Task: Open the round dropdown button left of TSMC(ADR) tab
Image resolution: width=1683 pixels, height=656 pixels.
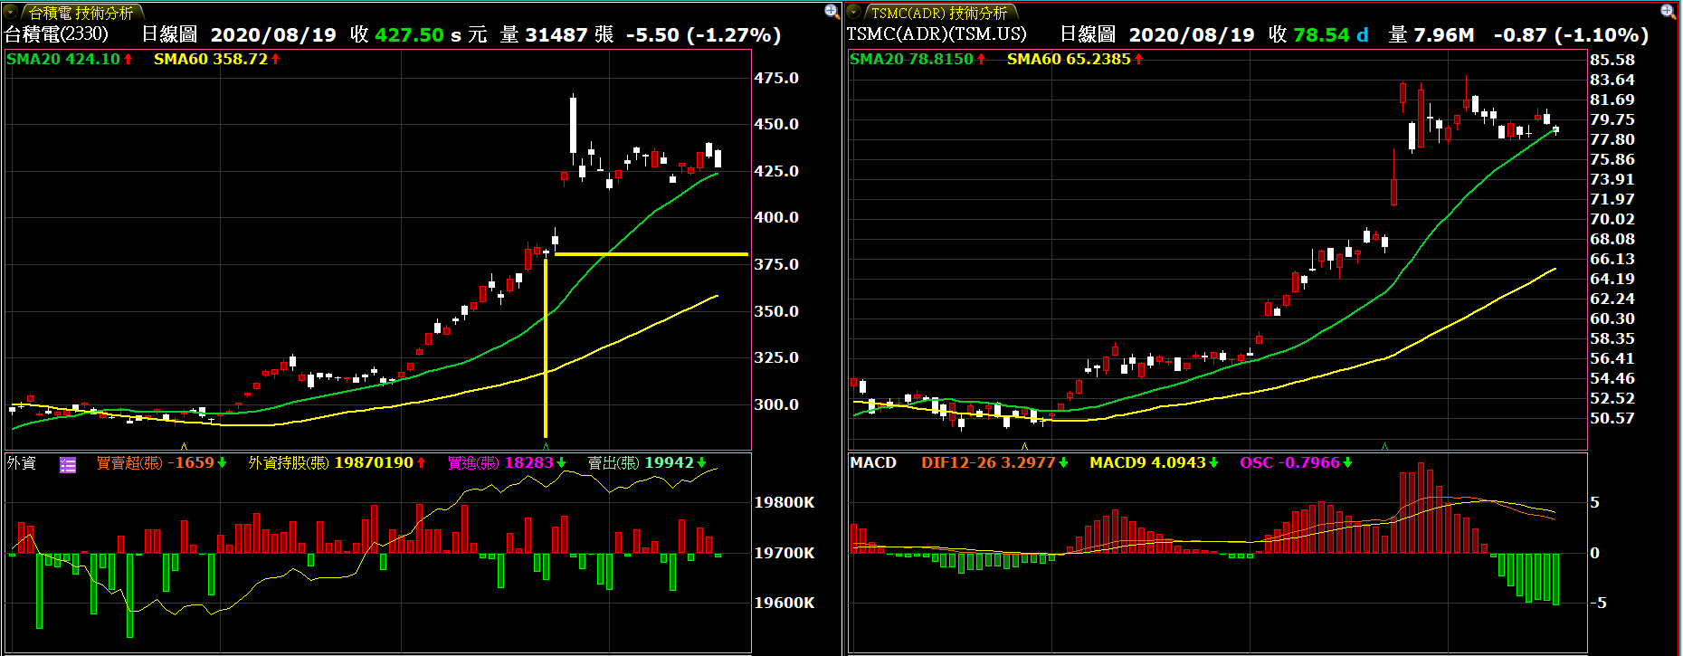Action: [854, 12]
